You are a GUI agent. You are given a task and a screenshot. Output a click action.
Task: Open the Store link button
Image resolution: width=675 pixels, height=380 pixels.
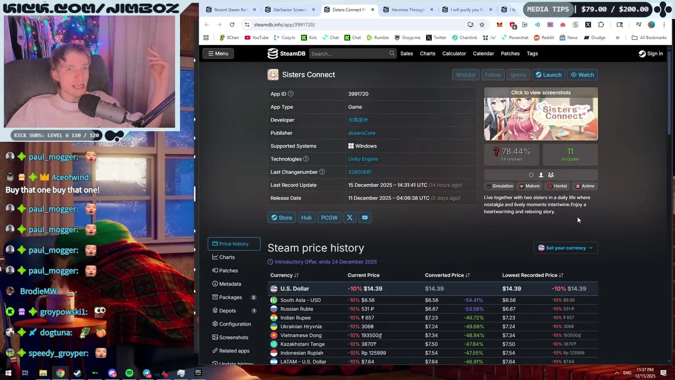(x=282, y=217)
